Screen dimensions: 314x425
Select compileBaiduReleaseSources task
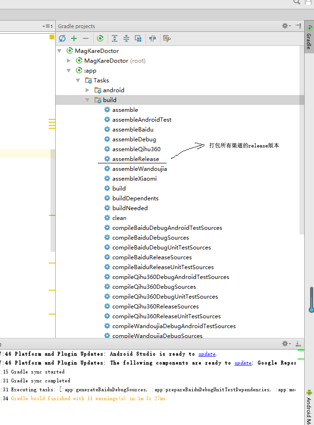point(152,257)
